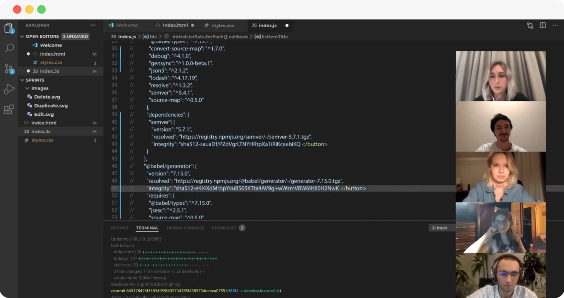
Task: Open the compare changes icon in editor toolbar
Action: (530, 25)
